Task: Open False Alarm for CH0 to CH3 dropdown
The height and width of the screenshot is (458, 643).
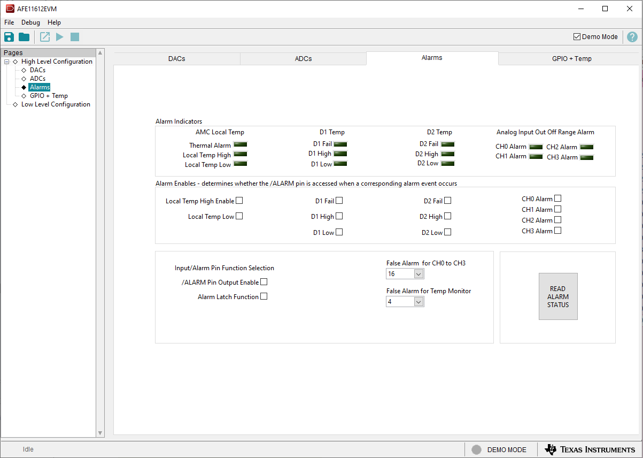Action: [x=419, y=274]
